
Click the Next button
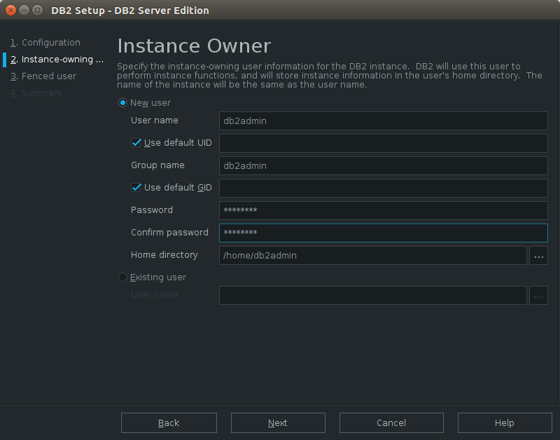(278, 423)
